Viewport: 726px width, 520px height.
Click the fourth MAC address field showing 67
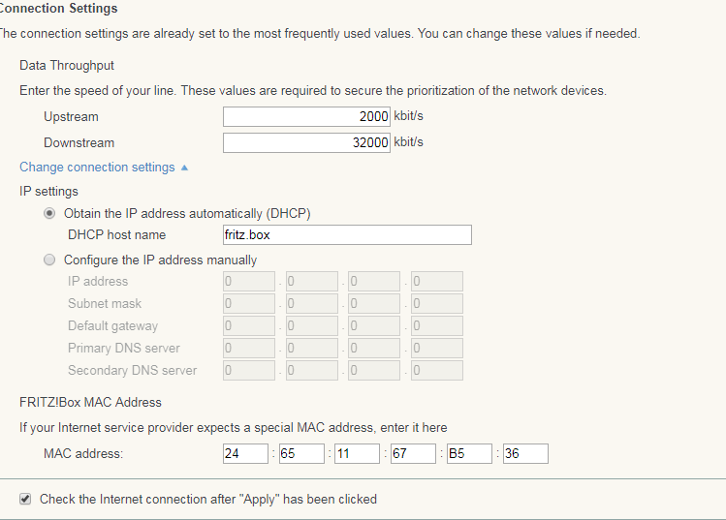point(413,453)
